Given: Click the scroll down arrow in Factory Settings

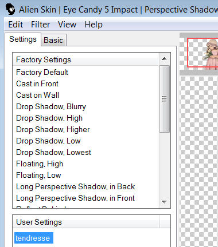Looking at the screenshot, I should click(164, 202).
